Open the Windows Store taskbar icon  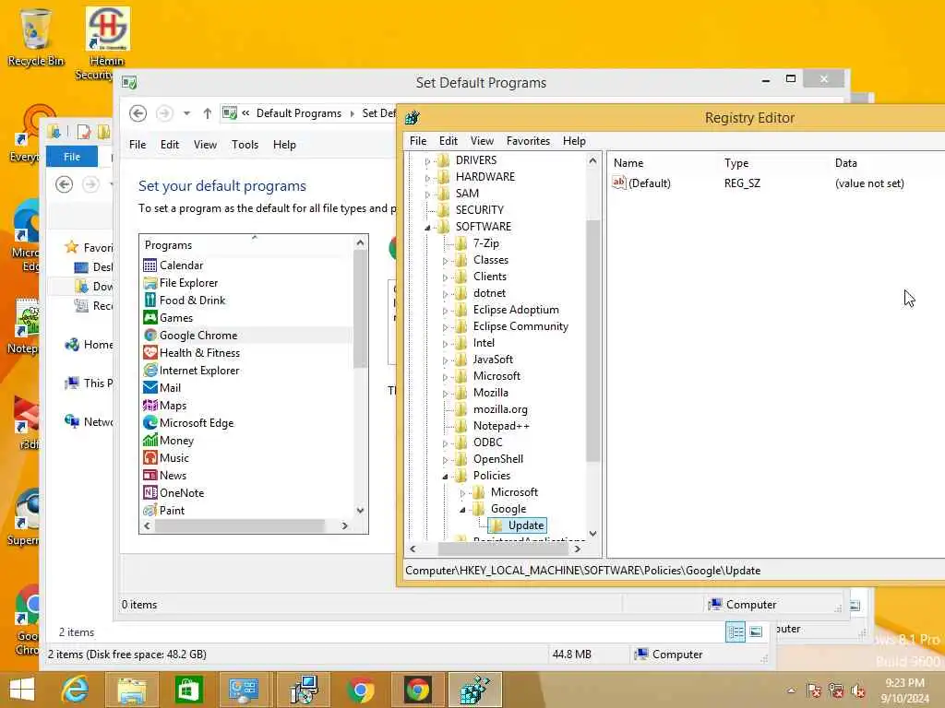tap(188, 690)
